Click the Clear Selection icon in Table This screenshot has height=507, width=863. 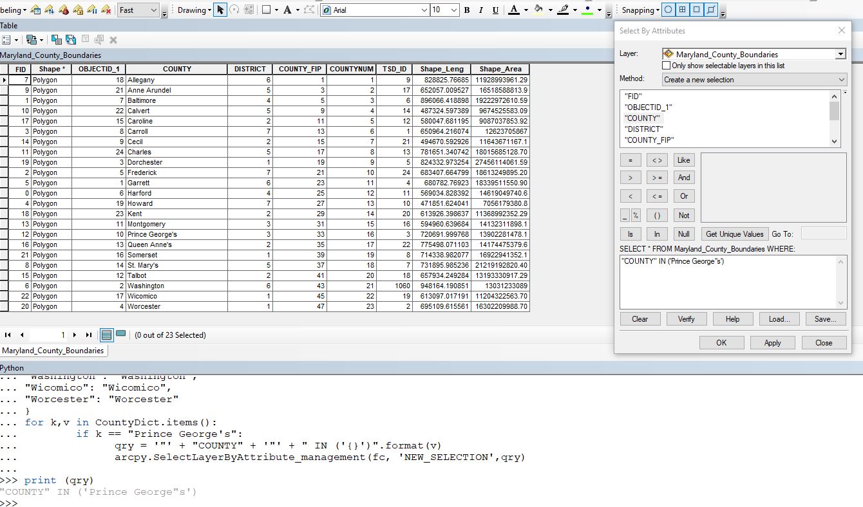coord(84,40)
